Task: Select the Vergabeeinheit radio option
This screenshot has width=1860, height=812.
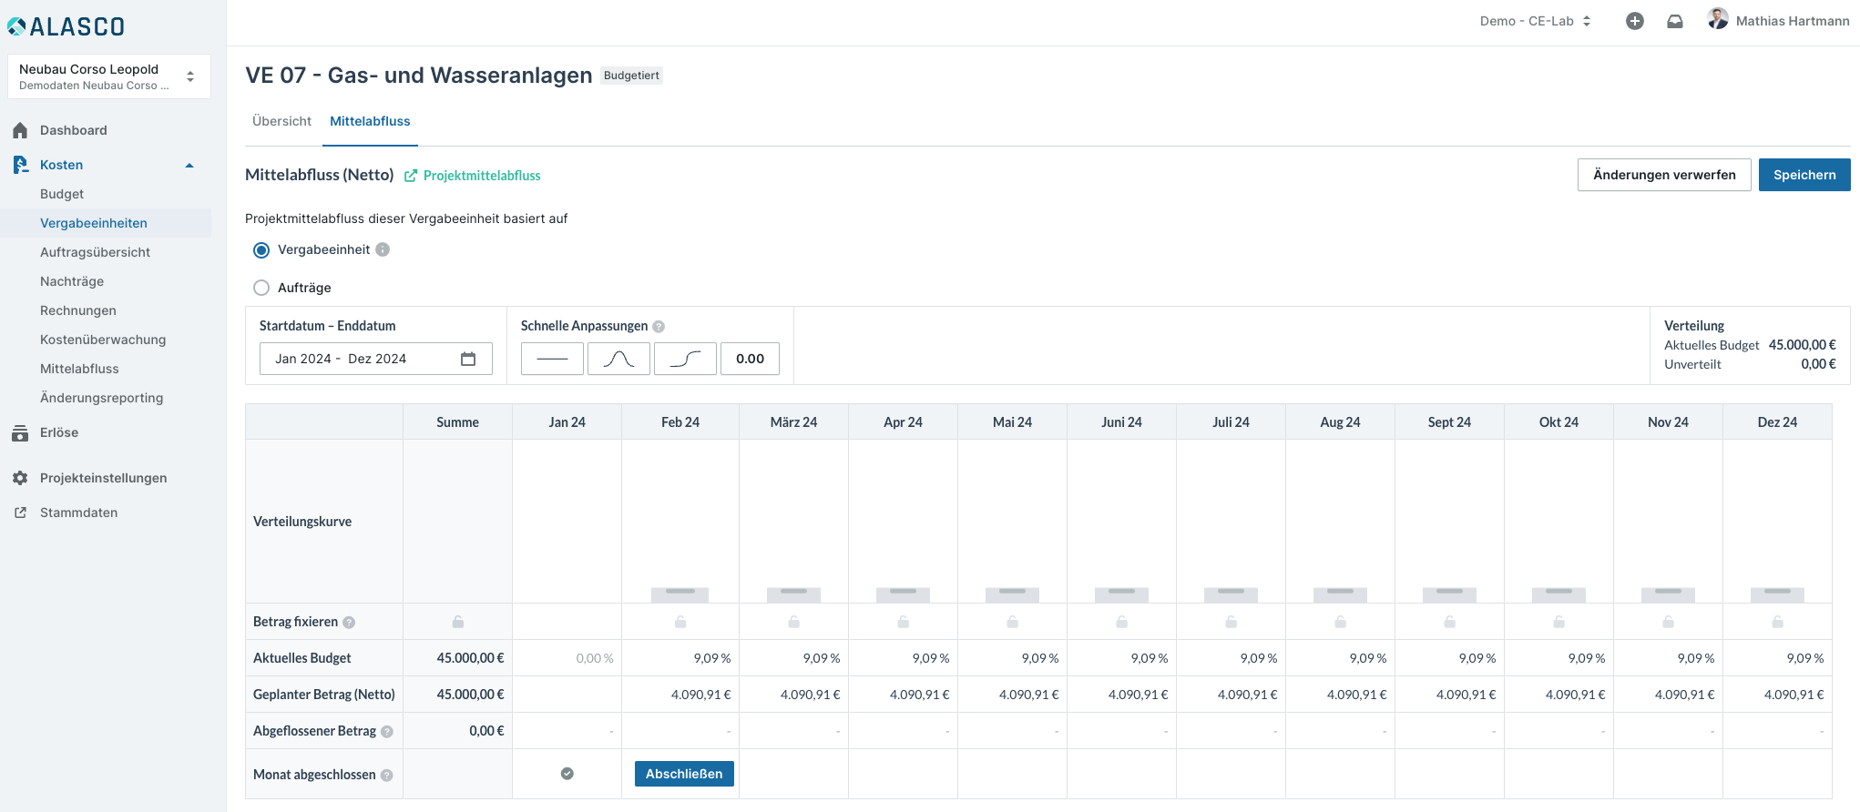Action: 261,250
